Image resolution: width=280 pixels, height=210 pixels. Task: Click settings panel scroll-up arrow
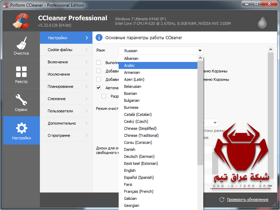271,49
